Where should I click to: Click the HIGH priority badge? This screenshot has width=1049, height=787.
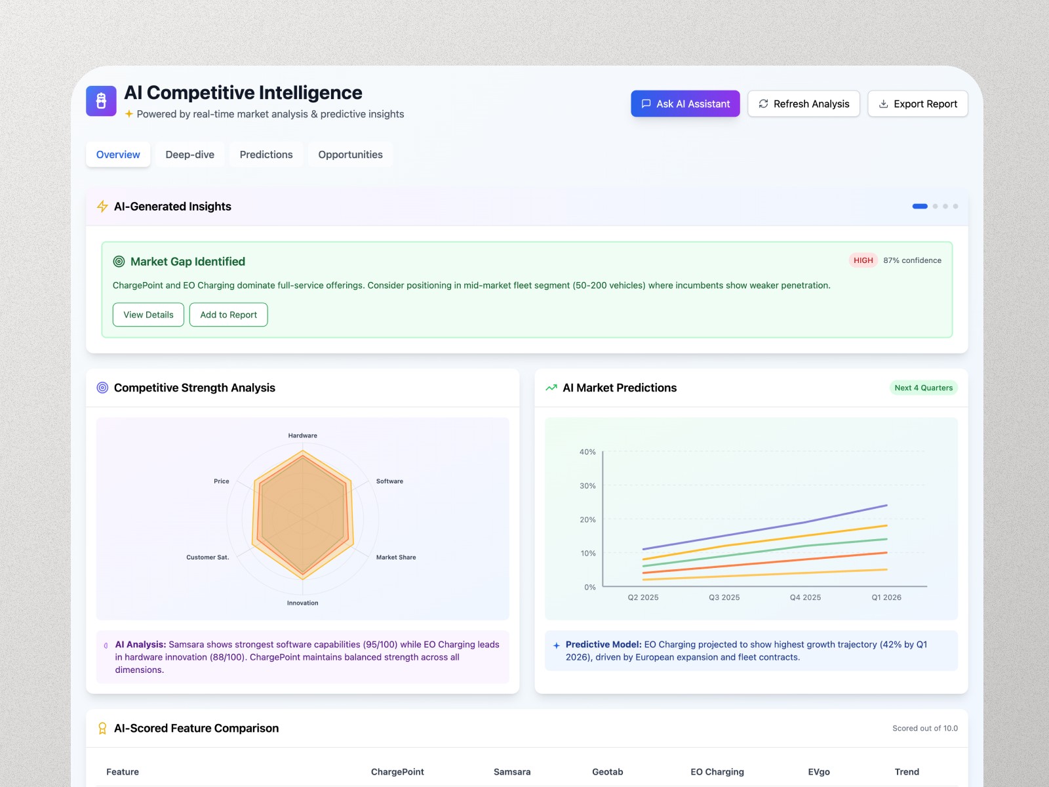coord(863,260)
